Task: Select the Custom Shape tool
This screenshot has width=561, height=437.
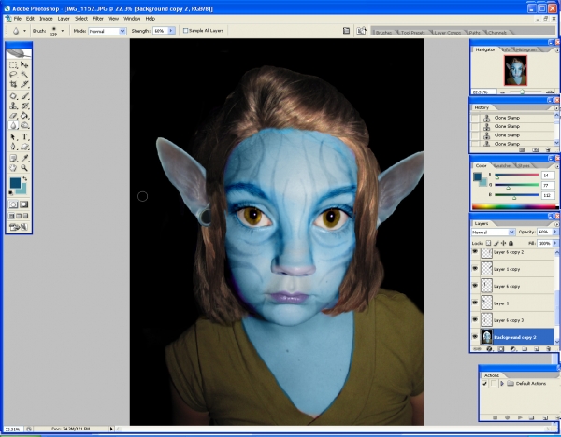Action: pyautogui.click(x=24, y=147)
